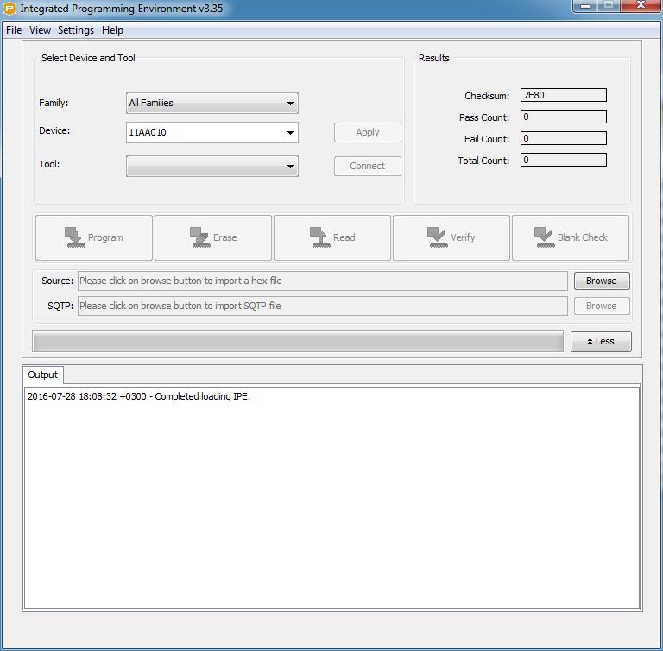
Task: Click the IPE app icon in title bar
Action: 9,9
